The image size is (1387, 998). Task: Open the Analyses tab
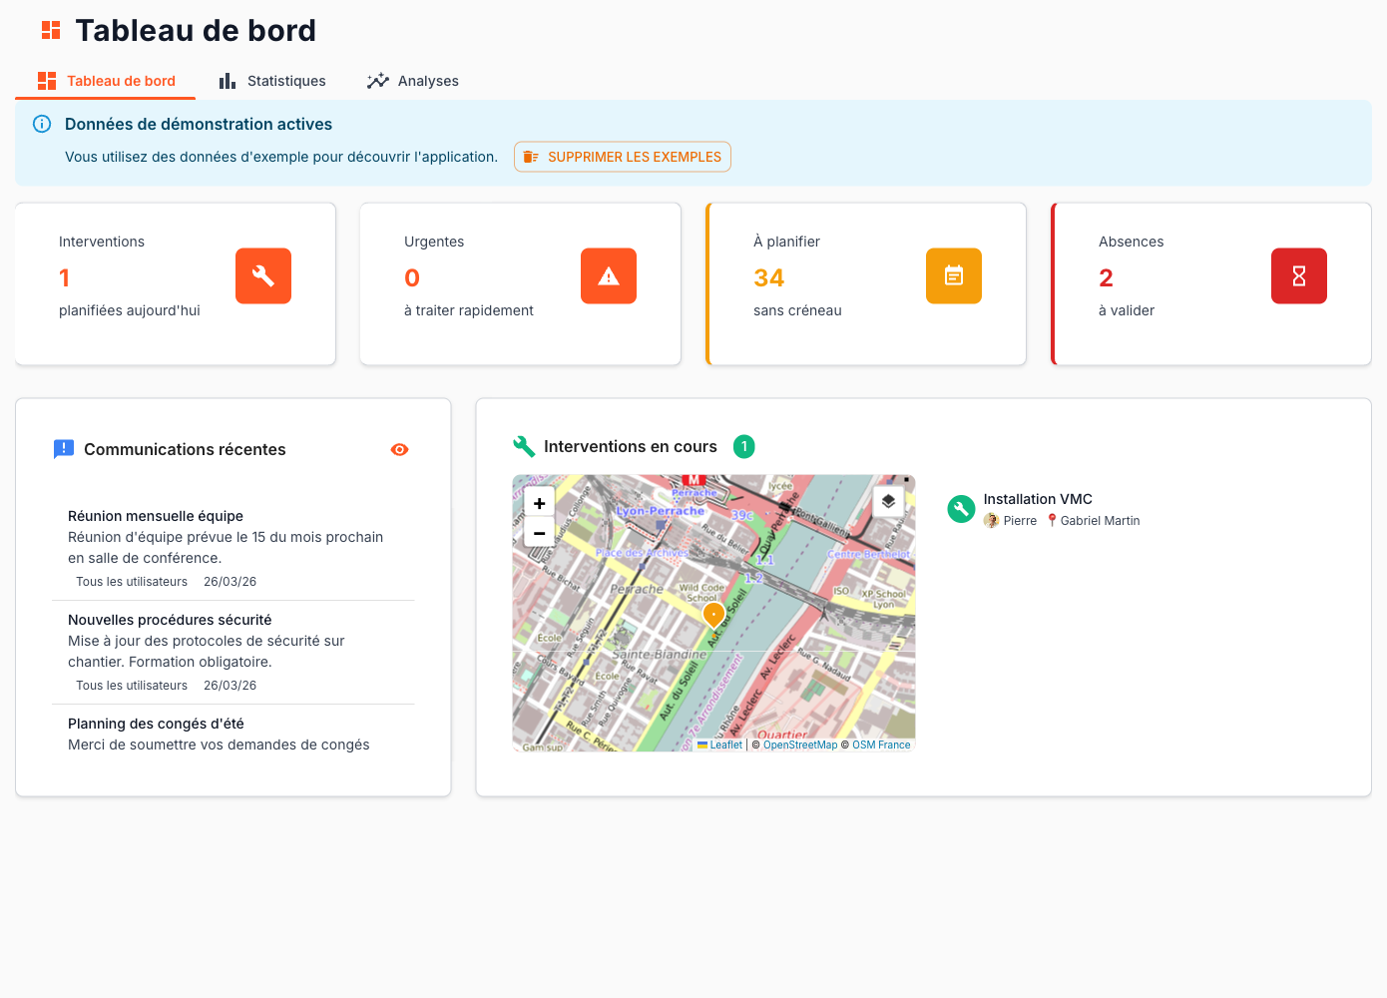click(413, 81)
